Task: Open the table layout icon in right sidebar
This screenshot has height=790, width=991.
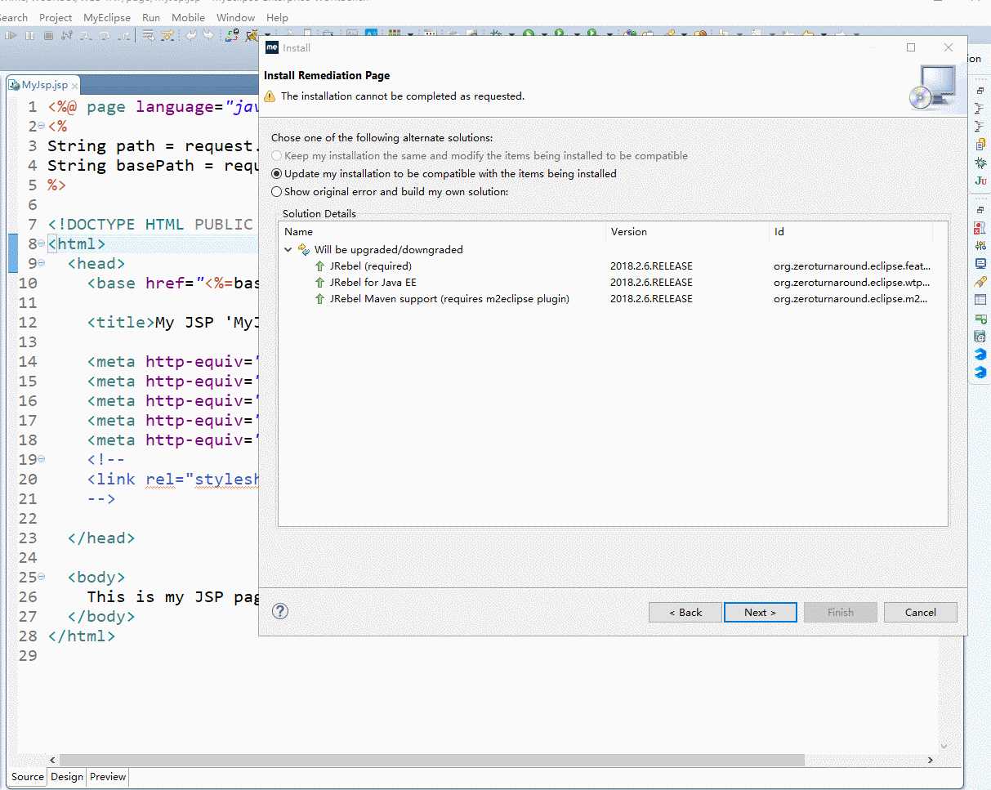Action: (980, 300)
